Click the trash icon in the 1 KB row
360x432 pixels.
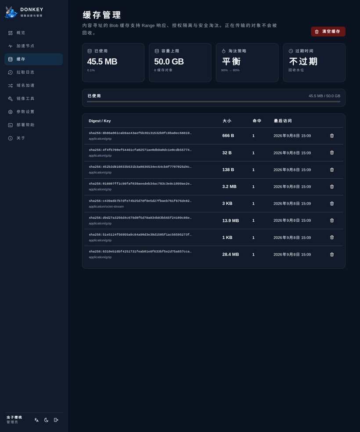click(332, 238)
